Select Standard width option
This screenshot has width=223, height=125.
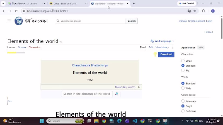coord(183,84)
